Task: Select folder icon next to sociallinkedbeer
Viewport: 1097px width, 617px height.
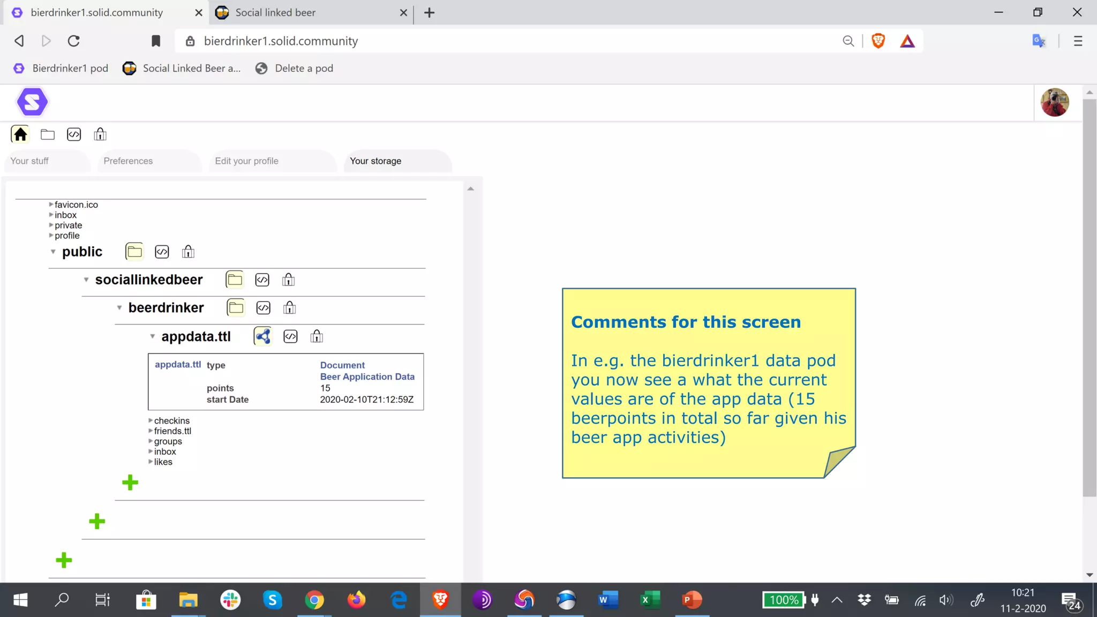Action: [x=235, y=280]
